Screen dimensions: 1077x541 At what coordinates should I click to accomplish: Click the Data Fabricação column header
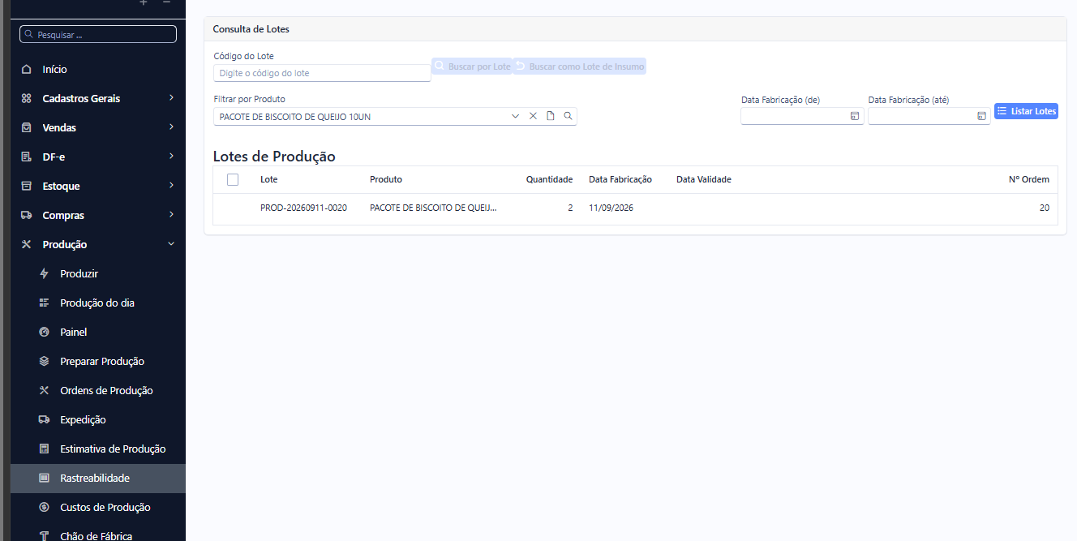[620, 180]
